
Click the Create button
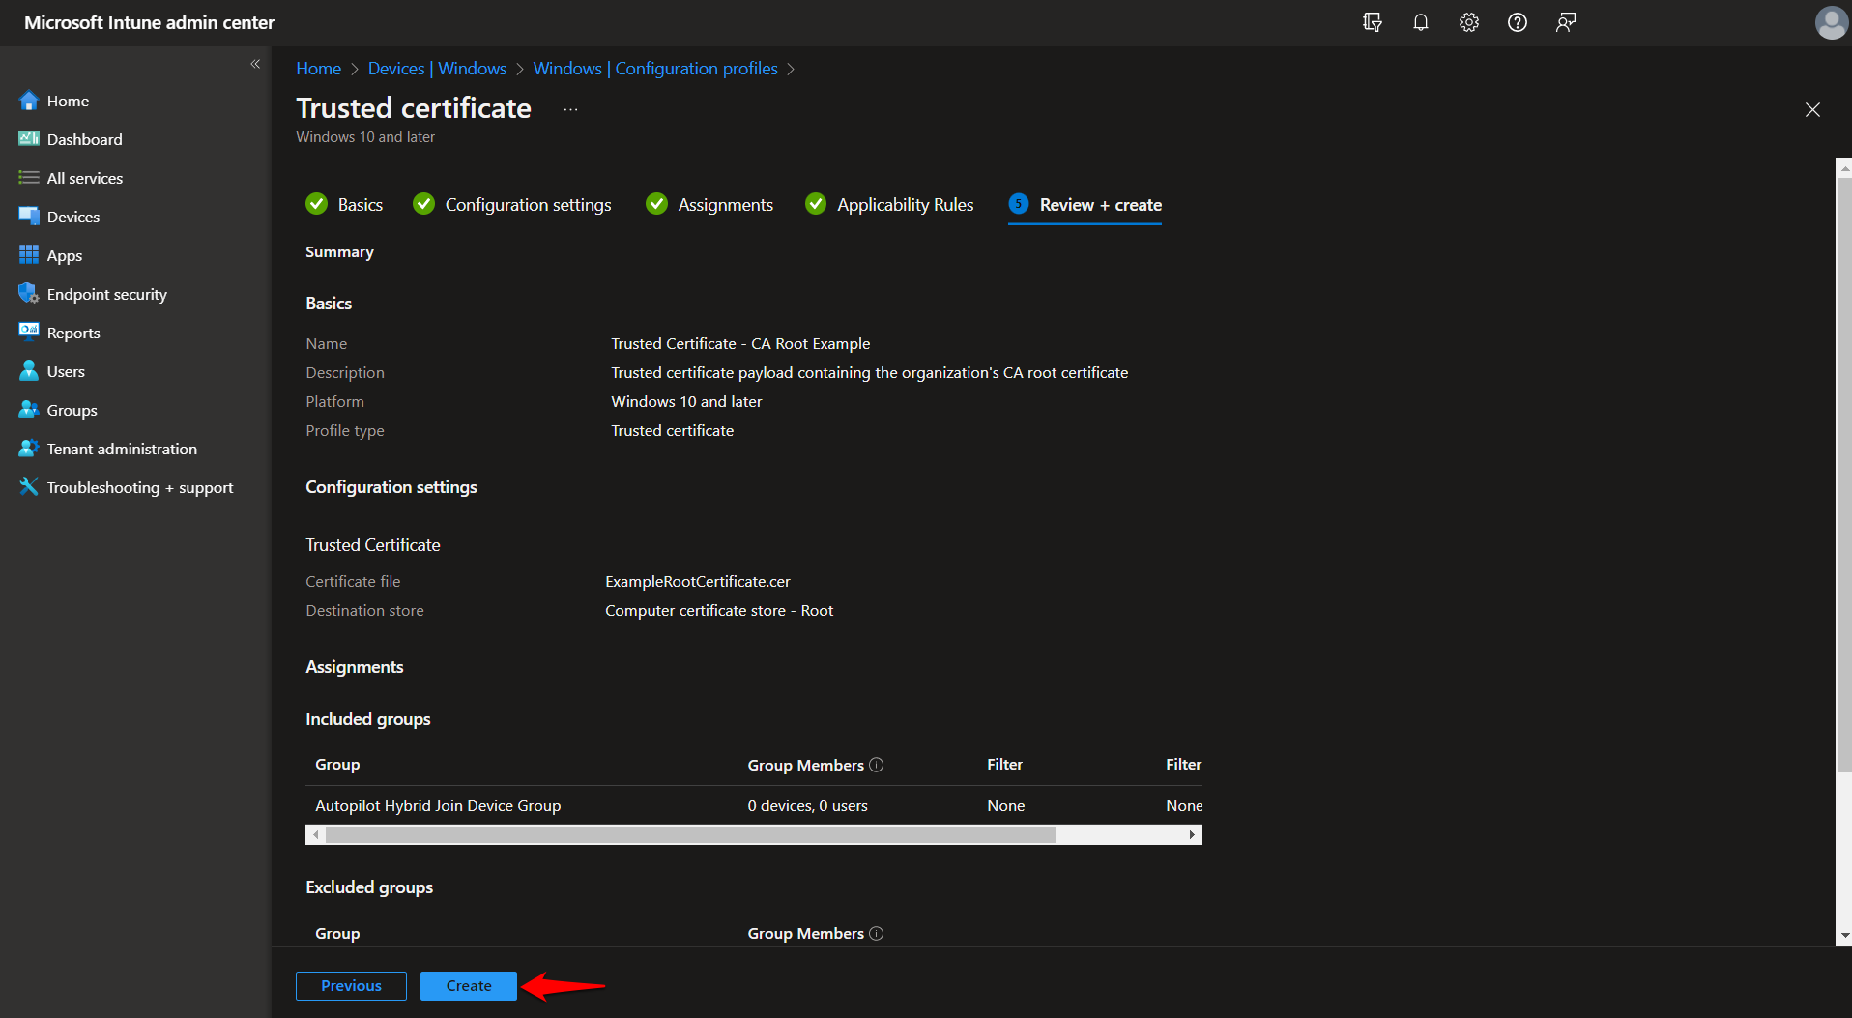click(468, 985)
